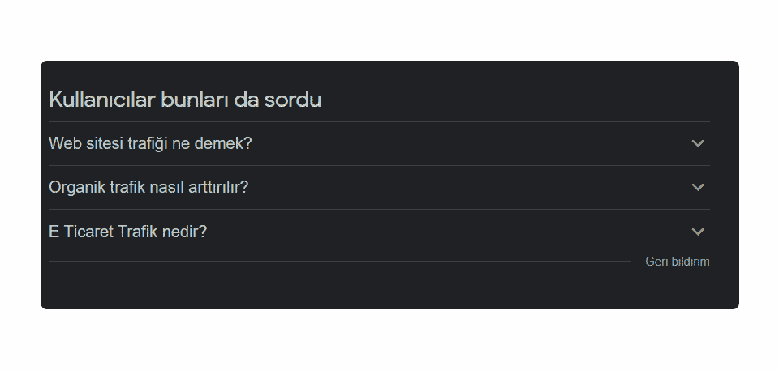Expand chevron beside "Organik trafik nasıl arttırılır?"
The height and width of the screenshot is (370, 779).
[x=697, y=187]
